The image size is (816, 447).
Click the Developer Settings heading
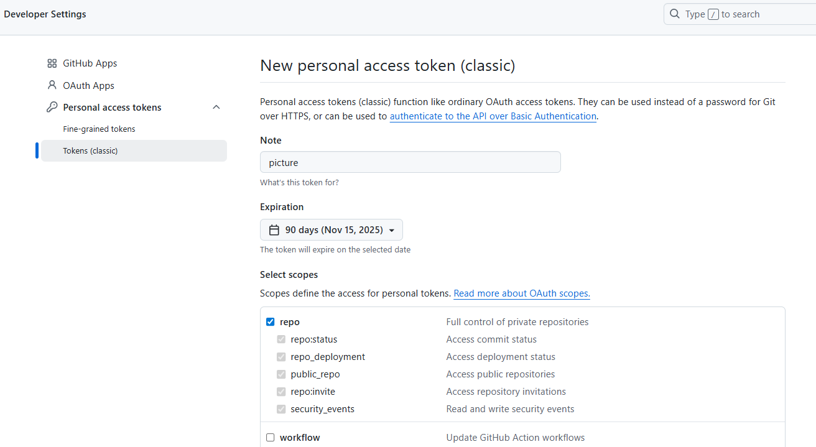tap(45, 14)
